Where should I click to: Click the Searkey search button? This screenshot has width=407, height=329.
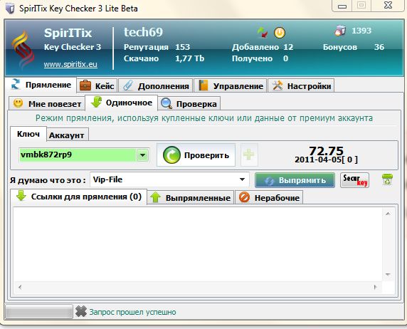355,180
